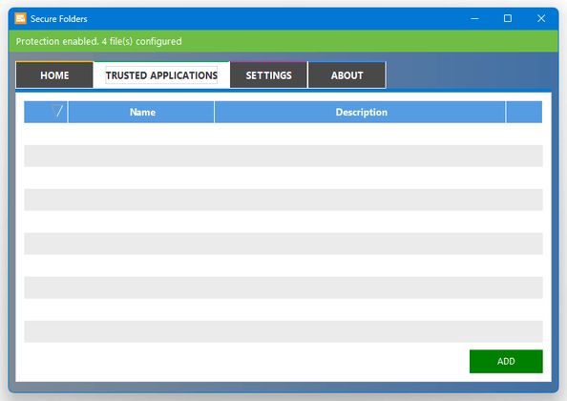Minimize the Secure Folders window
Viewport: 567px width, 401px height.
pos(474,18)
